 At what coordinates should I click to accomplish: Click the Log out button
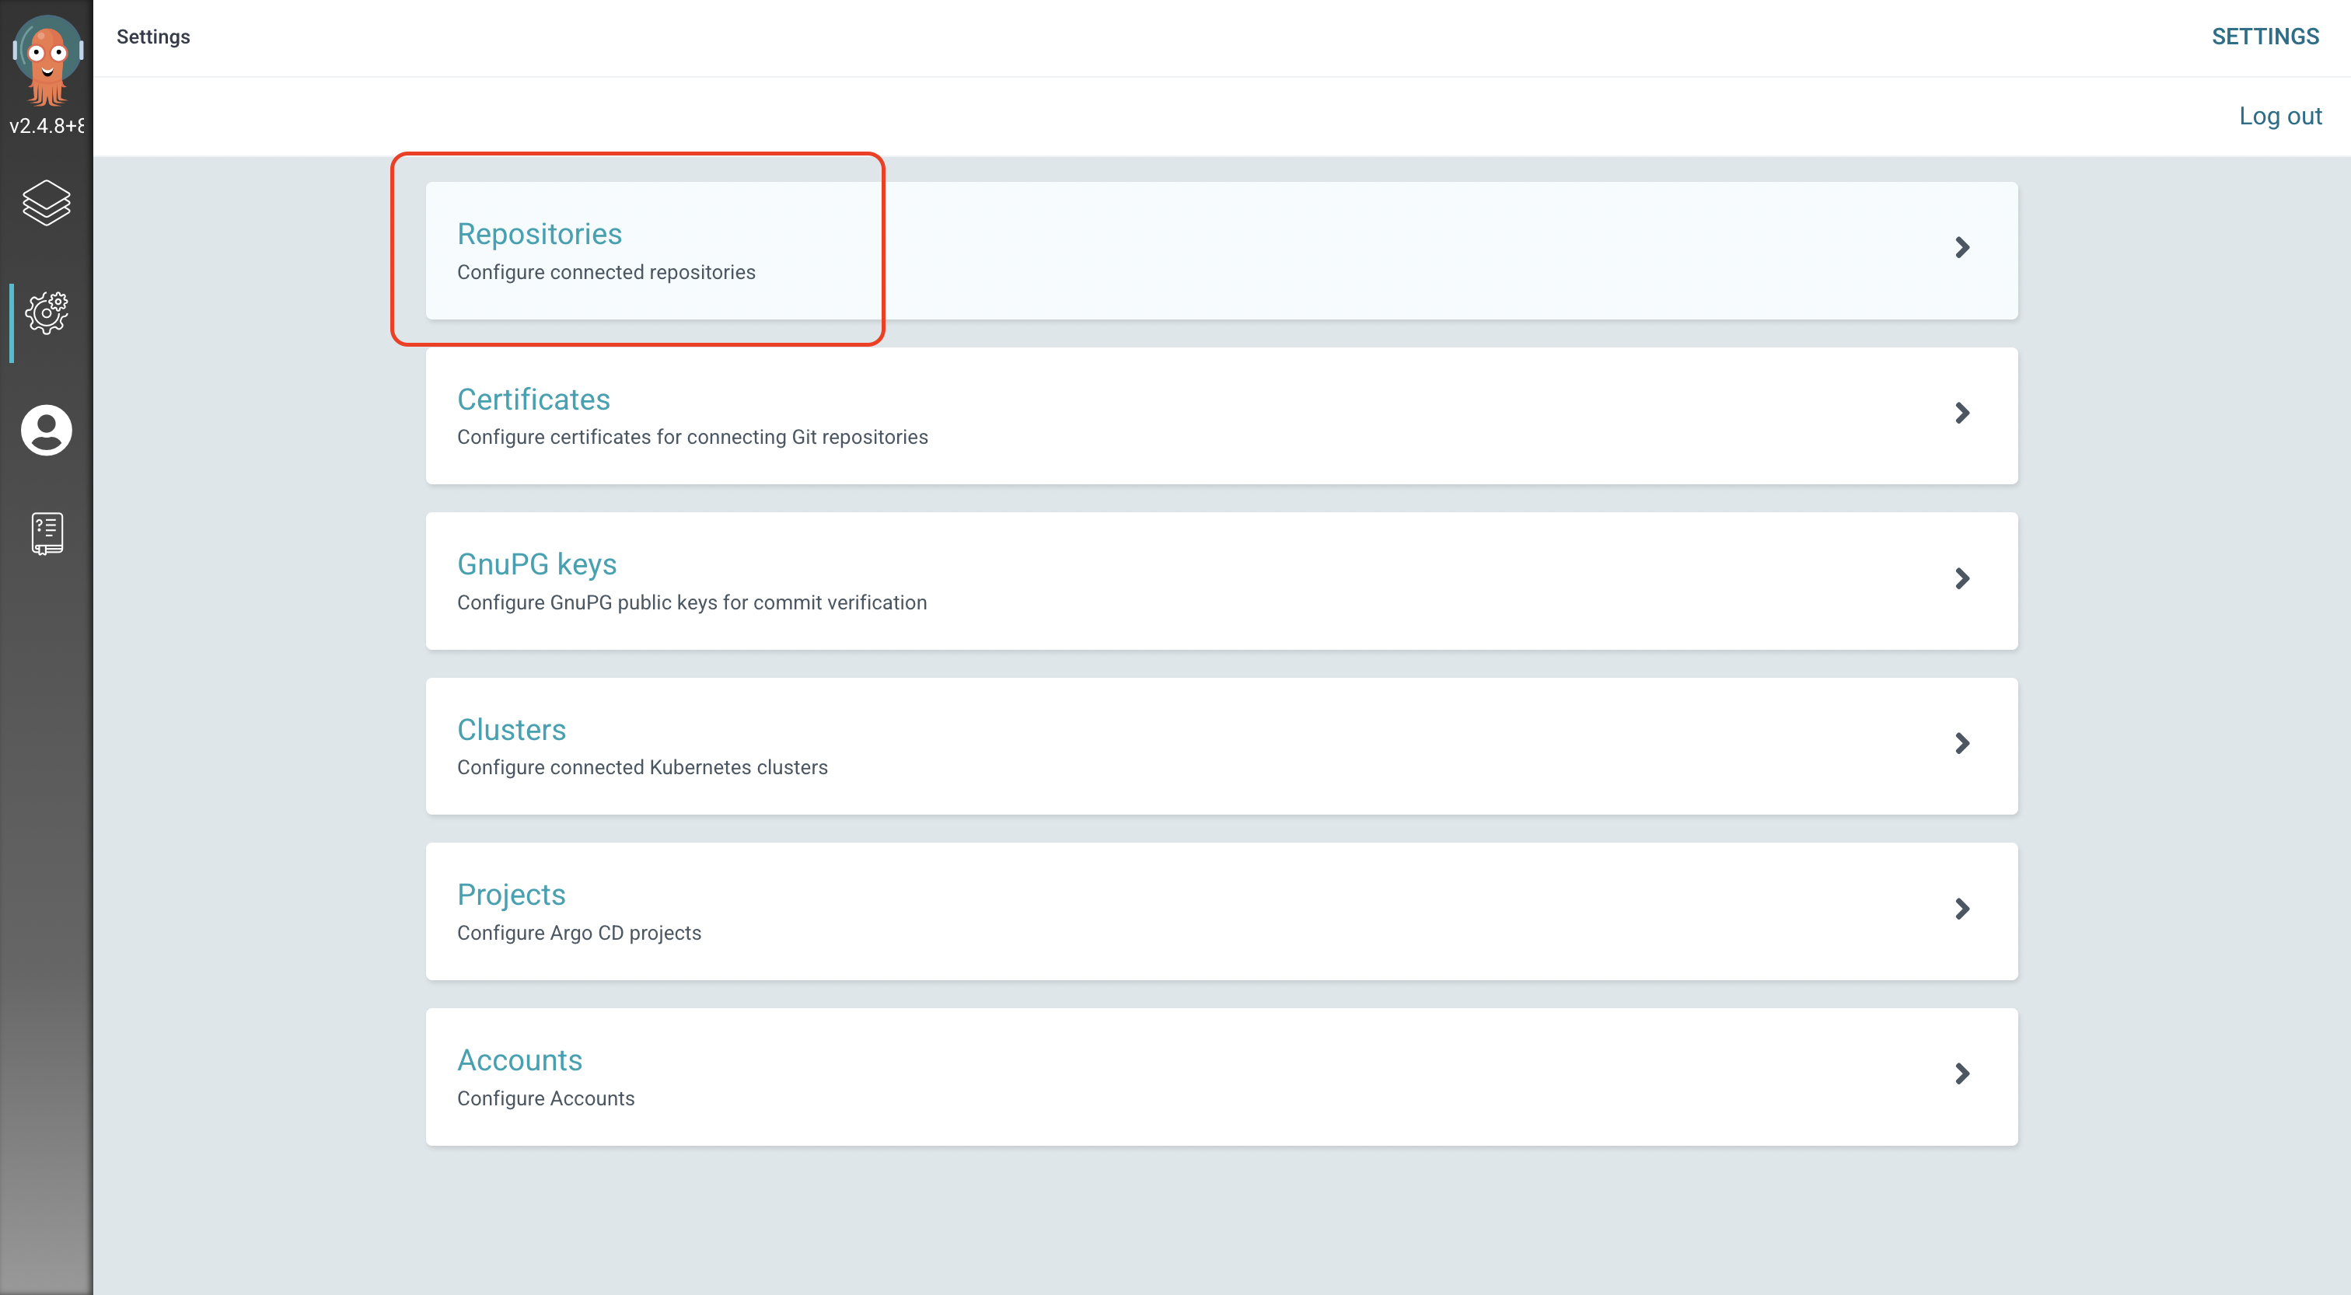pyautogui.click(x=2279, y=116)
